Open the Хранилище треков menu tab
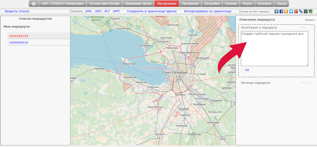This screenshot has width=317, height=147. 138,4
